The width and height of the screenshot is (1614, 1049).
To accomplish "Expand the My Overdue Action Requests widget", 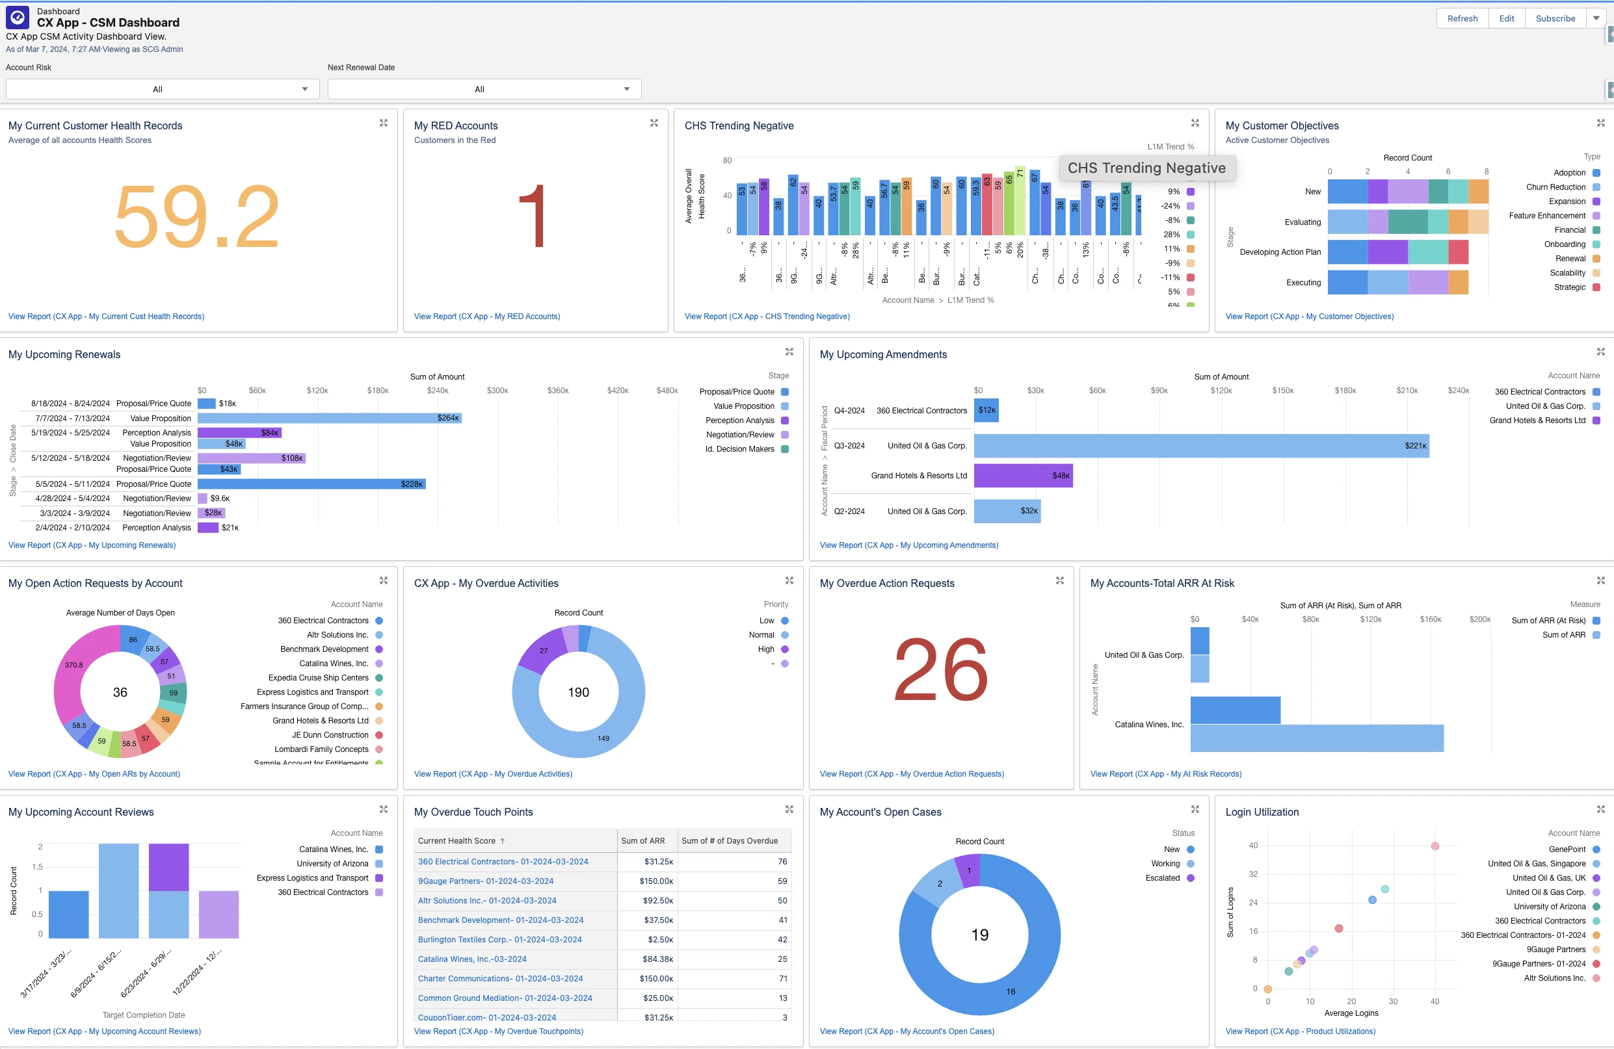I will click(1059, 581).
